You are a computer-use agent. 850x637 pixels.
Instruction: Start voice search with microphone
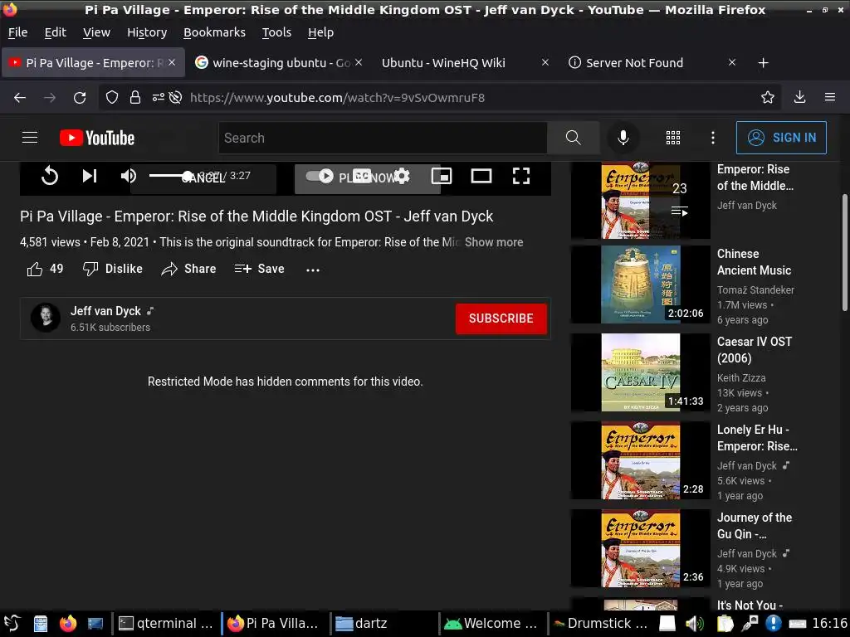[x=623, y=139]
